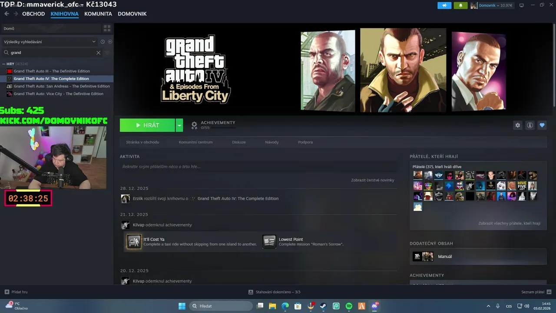Click the taskbar Hledat search box
Image resolution: width=556 pixels, height=313 pixels.
[x=220, y=306]
